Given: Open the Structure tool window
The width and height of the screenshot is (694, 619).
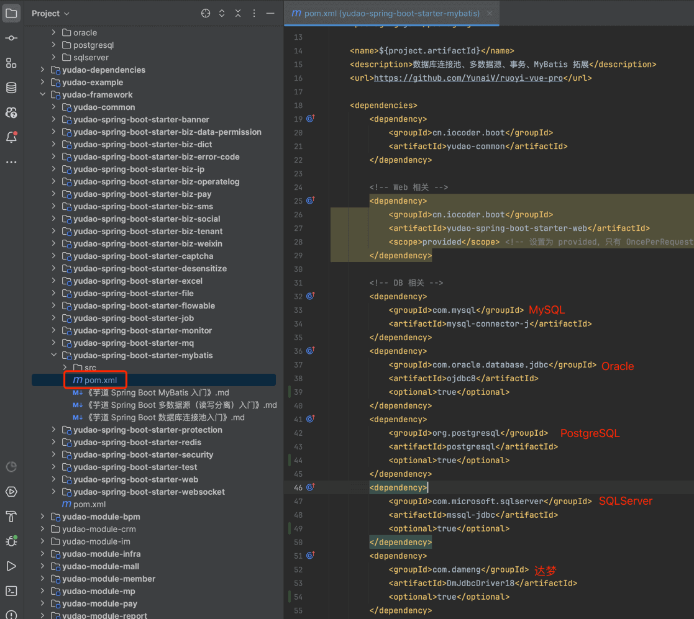Looking at the screenshot, I should pyautogui.click(x=11, y=63).
